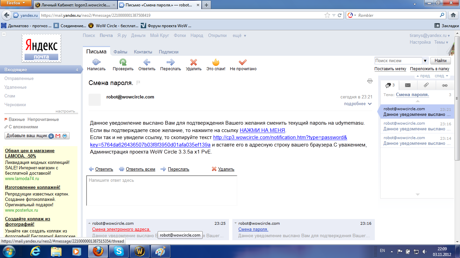Click the Firefox home icon

click(453, 15)
